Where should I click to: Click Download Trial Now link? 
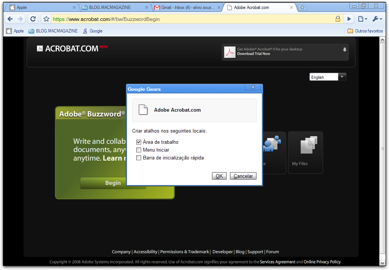click(253, 54)
